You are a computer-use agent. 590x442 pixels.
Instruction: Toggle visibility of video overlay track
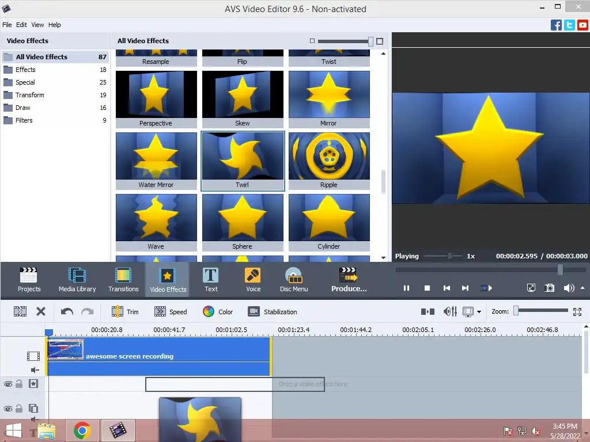pyautogui.click(x=8, y=409)
